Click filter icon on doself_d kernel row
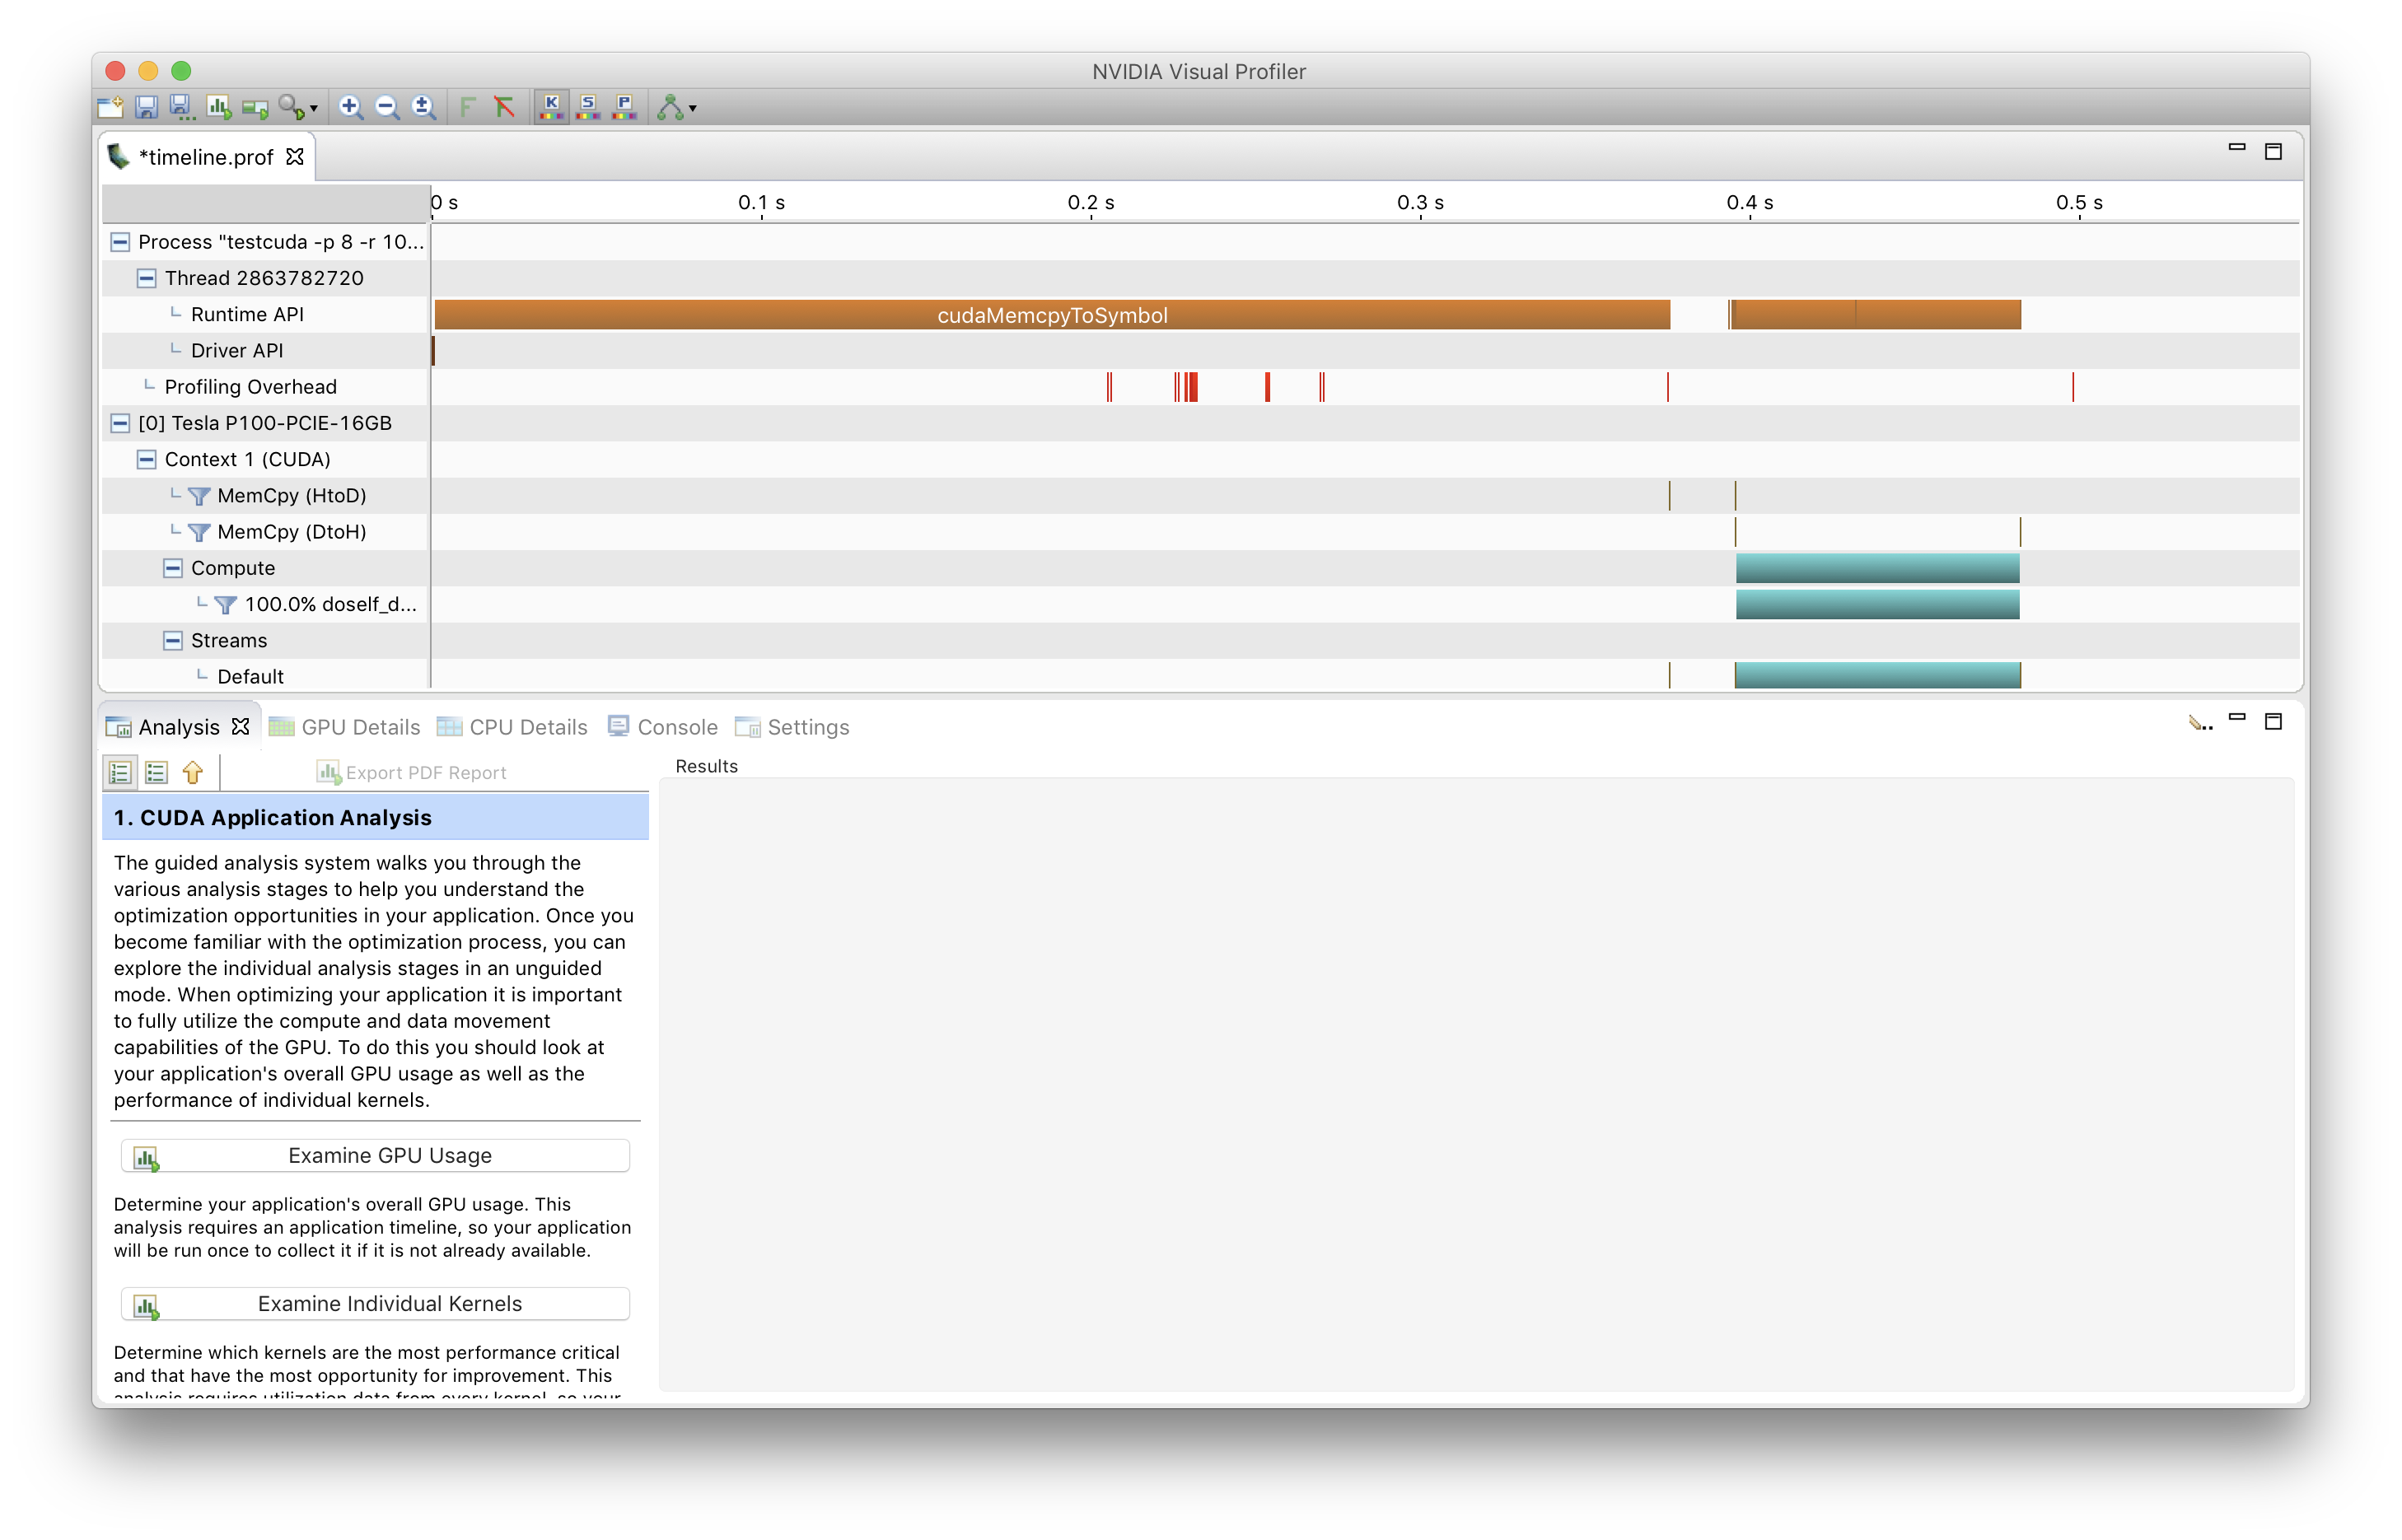This screenshot has height=1540, width=2402. pos(226,605)
